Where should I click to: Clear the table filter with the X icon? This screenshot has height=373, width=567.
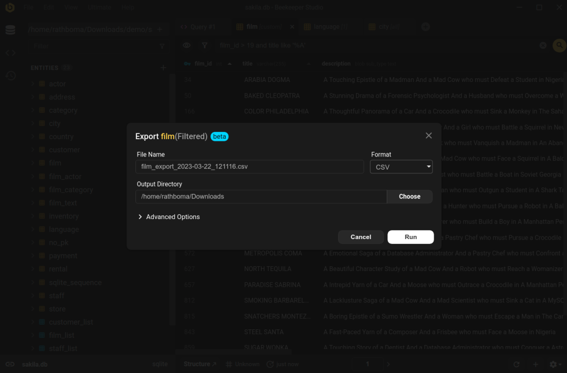click(x=543, y=46)
